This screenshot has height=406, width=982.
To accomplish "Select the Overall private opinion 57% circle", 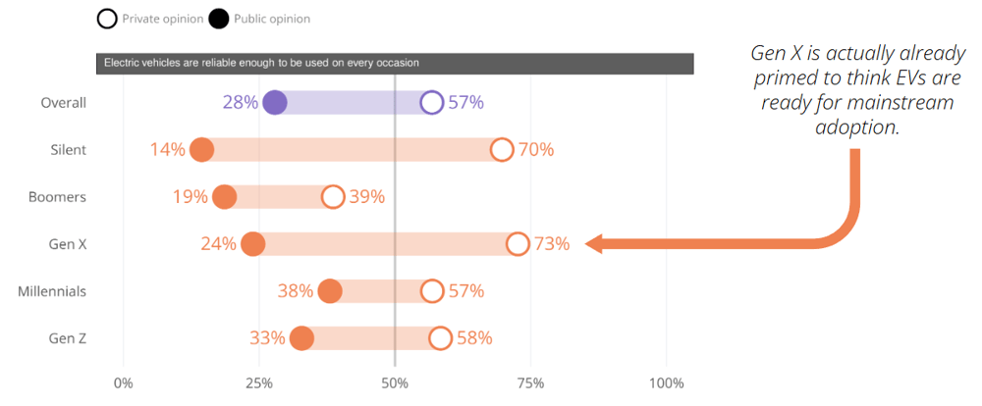I will pyautogui.click(x=431, y=102).
